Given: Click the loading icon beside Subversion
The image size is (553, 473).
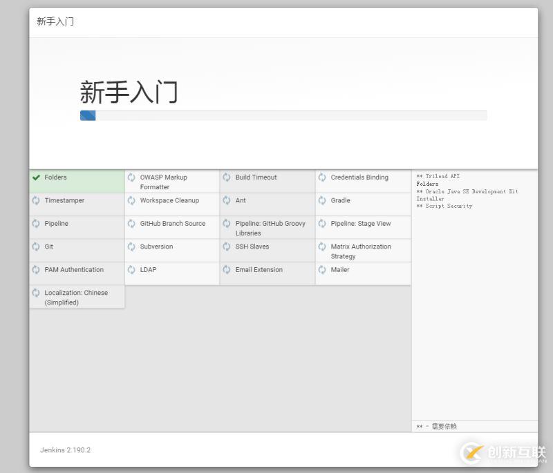Looking at the screenshot, I should pyautogui.click(x=131, y=247).
